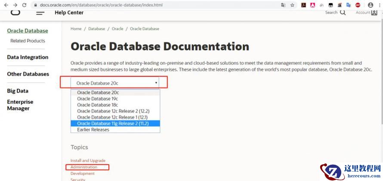Image resolution: width=383 pixels, height=181 pixels.
Task: Choose Earlier Releases option
Action: pos(115,130)
